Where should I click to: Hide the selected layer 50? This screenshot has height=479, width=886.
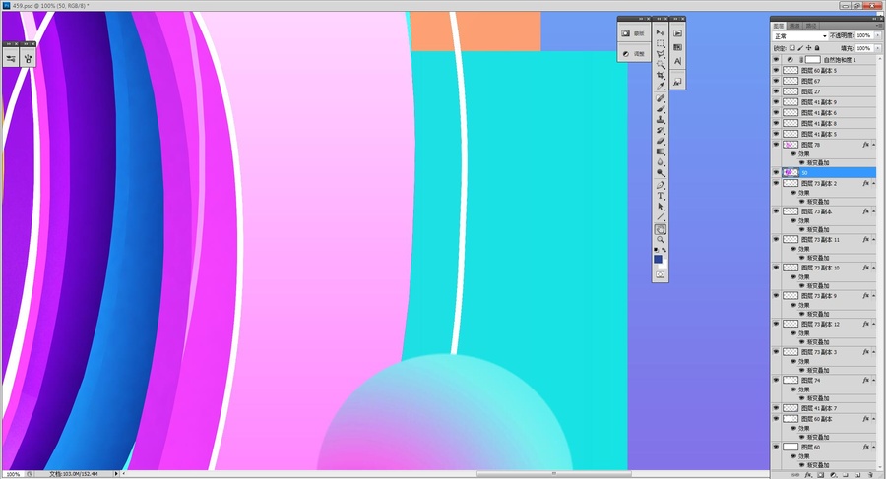(x=776, y=172)
